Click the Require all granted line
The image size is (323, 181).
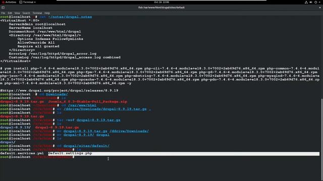click(38, 46)
